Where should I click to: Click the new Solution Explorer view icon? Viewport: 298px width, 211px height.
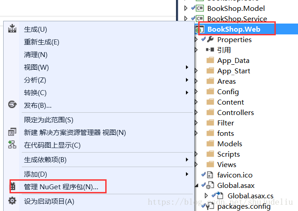[12, 132]
